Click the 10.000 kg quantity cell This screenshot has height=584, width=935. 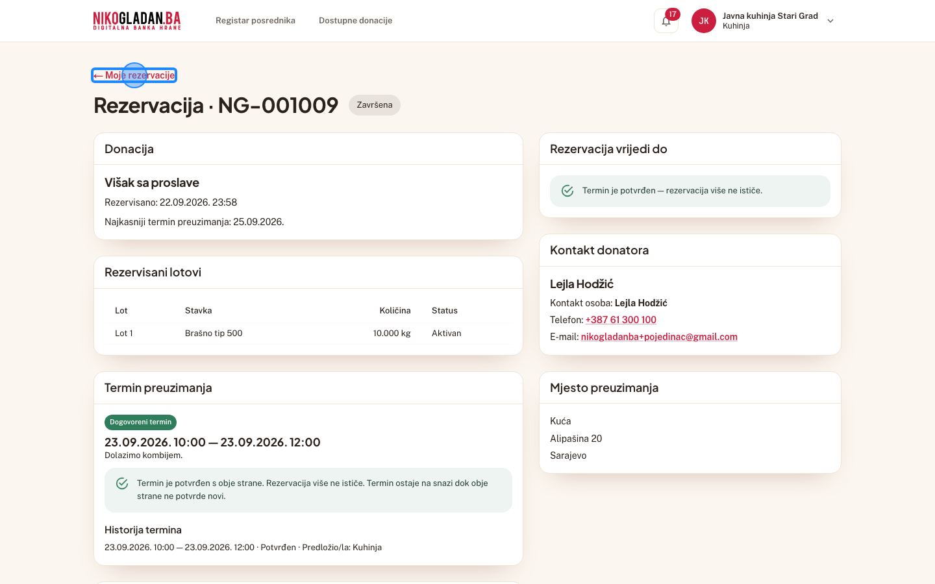point(392,334)
